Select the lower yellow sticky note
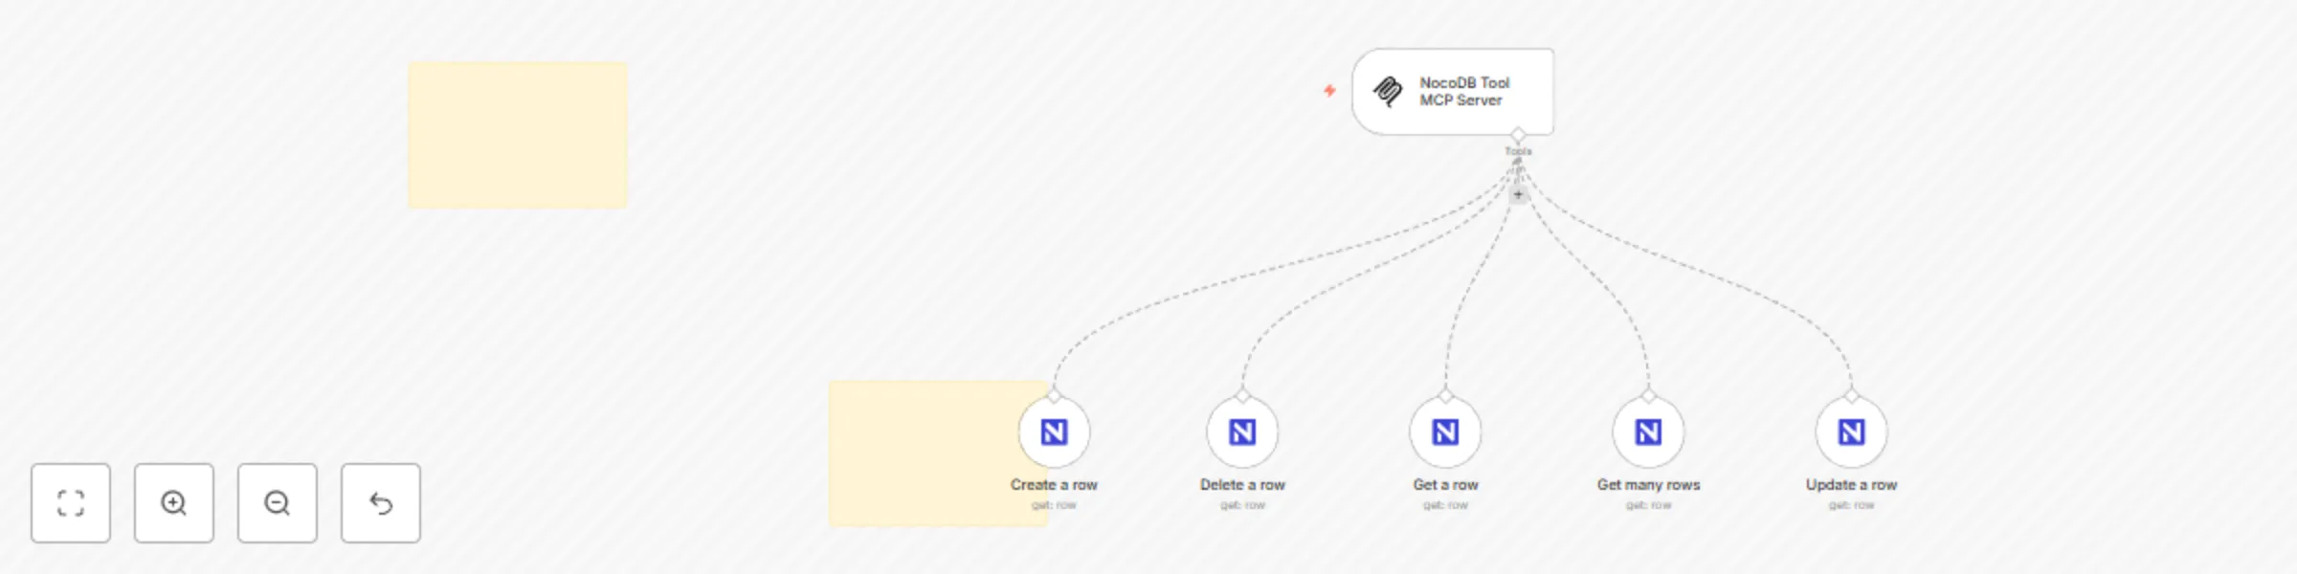2297x574 pixels. 938,453
